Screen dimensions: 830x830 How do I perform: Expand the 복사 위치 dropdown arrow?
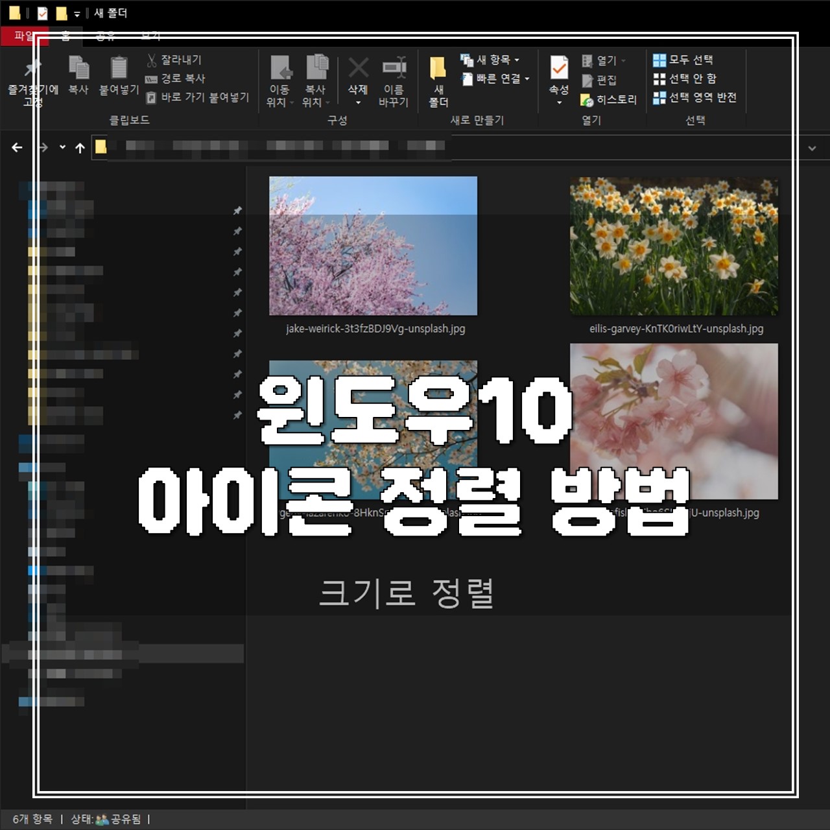(x=328, y=102)
